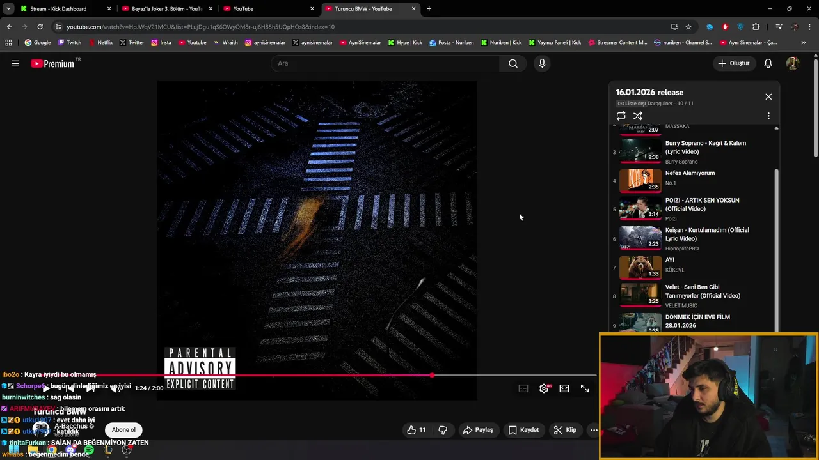Go back to the previous playlist video
The image size is (819, 460).
tap(68, 388)
